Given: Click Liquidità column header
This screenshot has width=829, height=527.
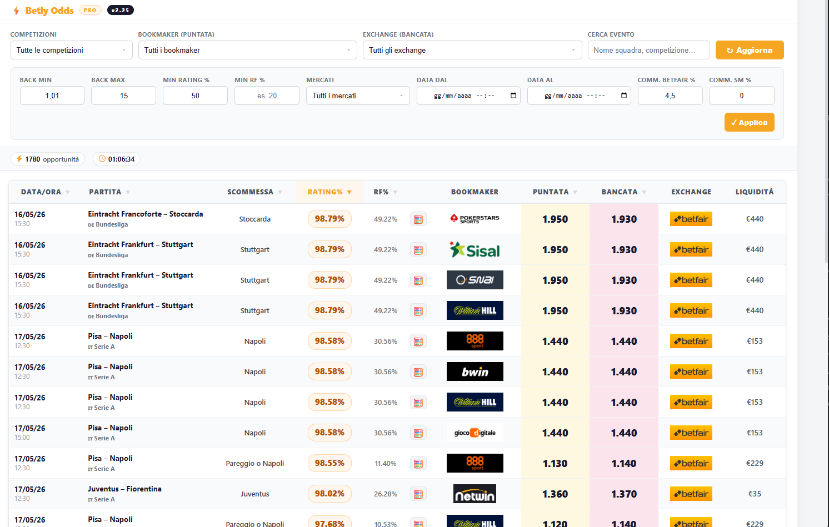Looking at the screenshot, I should click(755, 192).
